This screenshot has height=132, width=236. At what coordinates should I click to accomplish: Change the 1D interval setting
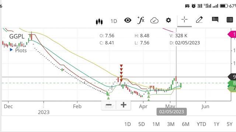click(x=114, y=21)
